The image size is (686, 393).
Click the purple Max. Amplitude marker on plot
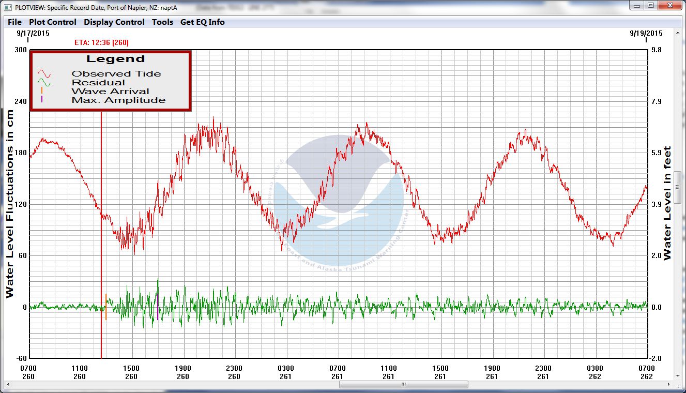click(158, 307)
